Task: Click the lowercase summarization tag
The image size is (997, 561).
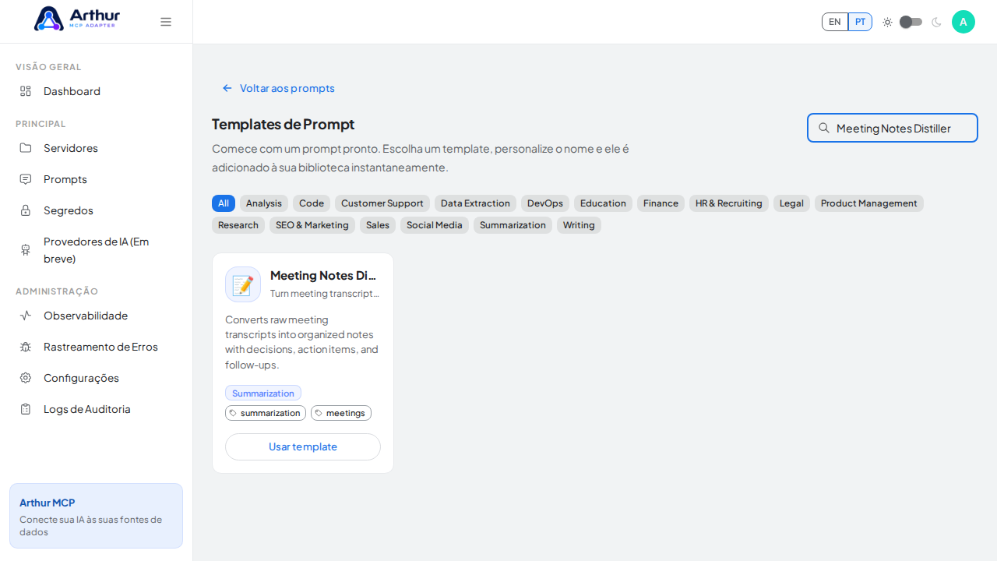Action: click(x=266, y=413)
